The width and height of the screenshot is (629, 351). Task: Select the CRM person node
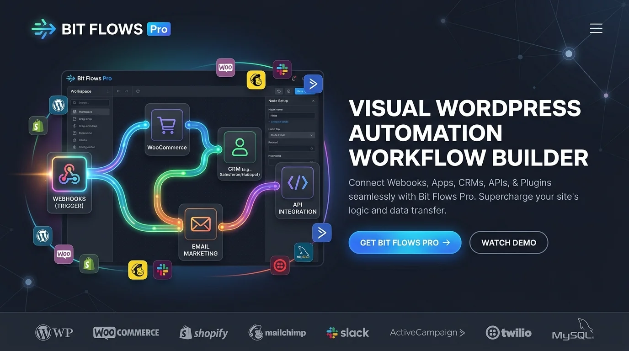pos(240,154)
